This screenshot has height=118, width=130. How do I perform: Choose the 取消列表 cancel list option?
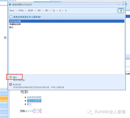coord(17,85)
